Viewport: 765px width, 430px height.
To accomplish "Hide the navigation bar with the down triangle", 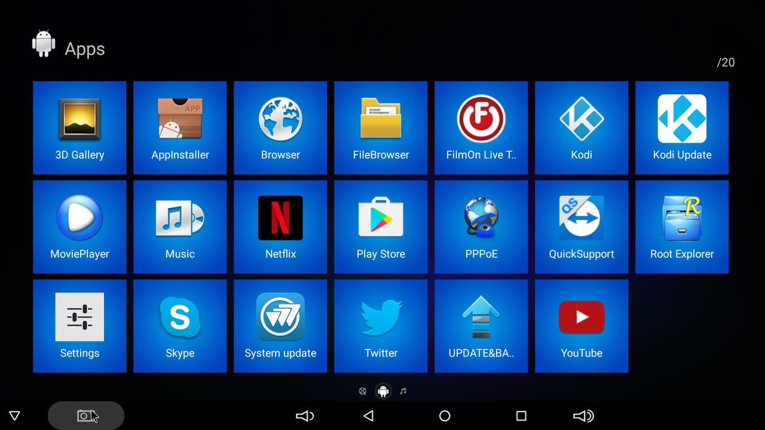I will 15,416.
